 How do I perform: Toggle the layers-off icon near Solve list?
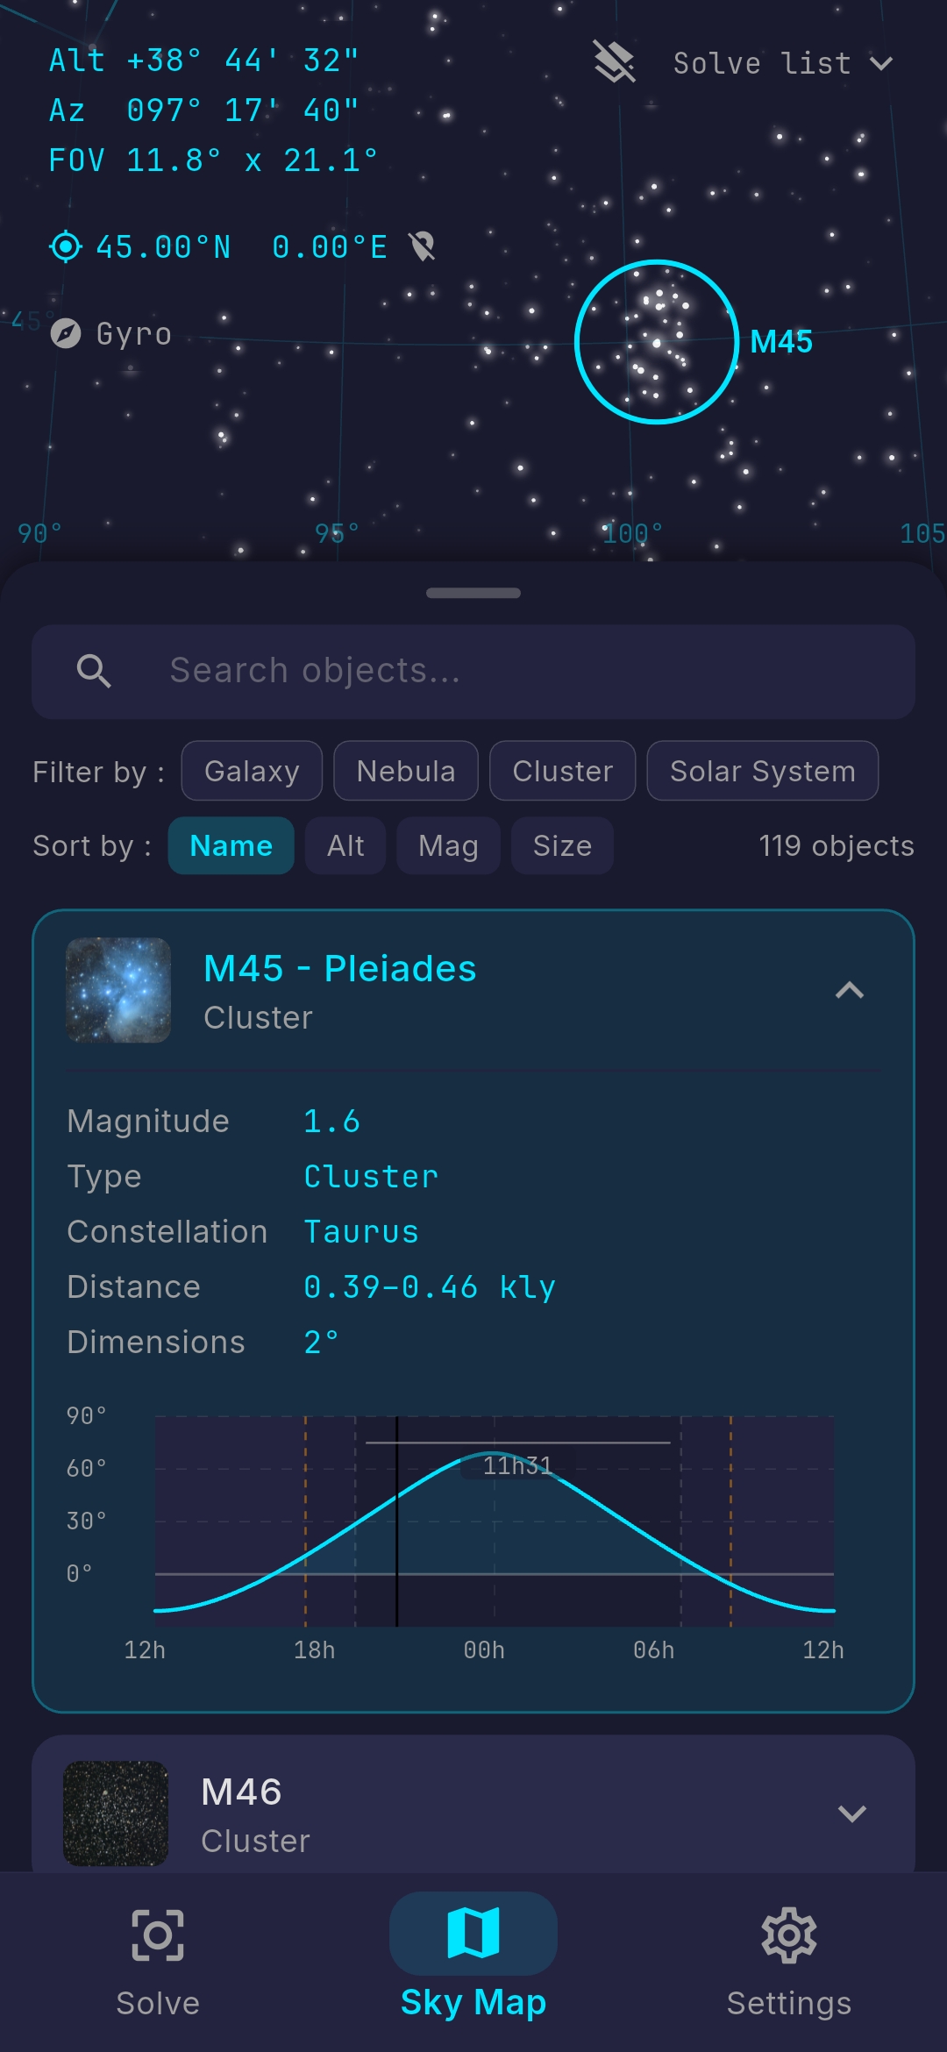click(614, 62)
